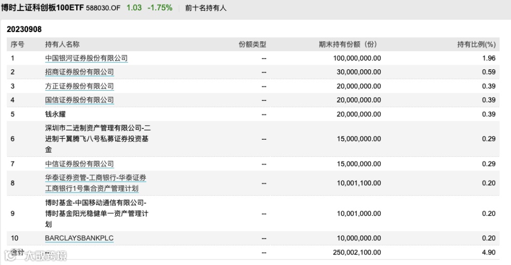Image resolution: width=511 pixels, height=265 pixels.
Task: Click fund code 588030.OF
Action: (x=103, y=8)
